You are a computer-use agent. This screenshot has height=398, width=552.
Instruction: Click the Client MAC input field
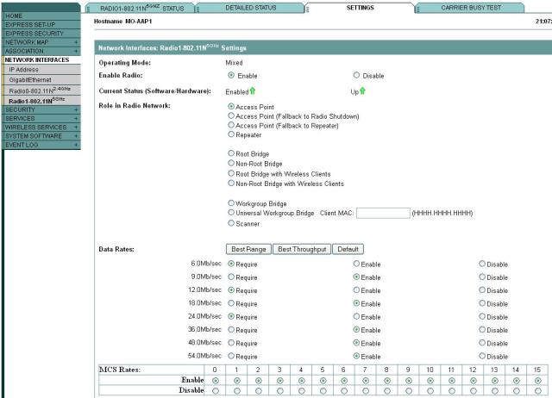[382, 212]
